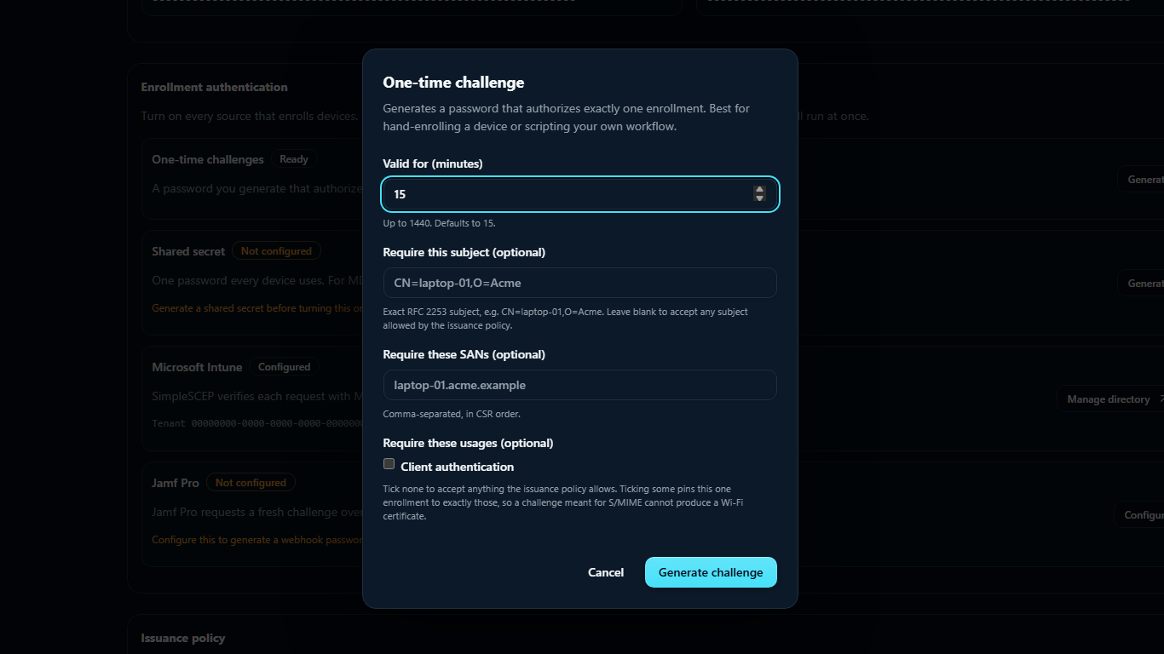
Task: Click the Issuance policy heading in background
Action: pyautogui.click(x=183, y=638)
